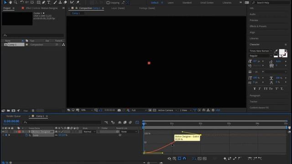Expand the Effects & Presets panel
Viewport: 292px width, 164px height.
click(258, 26)
